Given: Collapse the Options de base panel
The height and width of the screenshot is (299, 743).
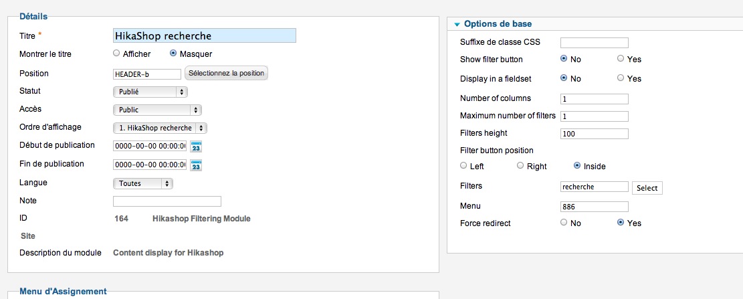Looking at the screenshot, I should click(457, 24).
